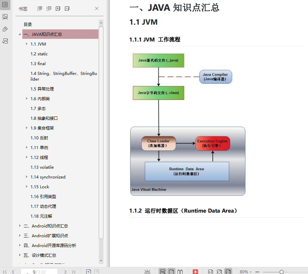The height and width of the screenshot is (274, 308).
Task: Set zoom to actual size with the 1:1 icon
Action: [210, 271]
